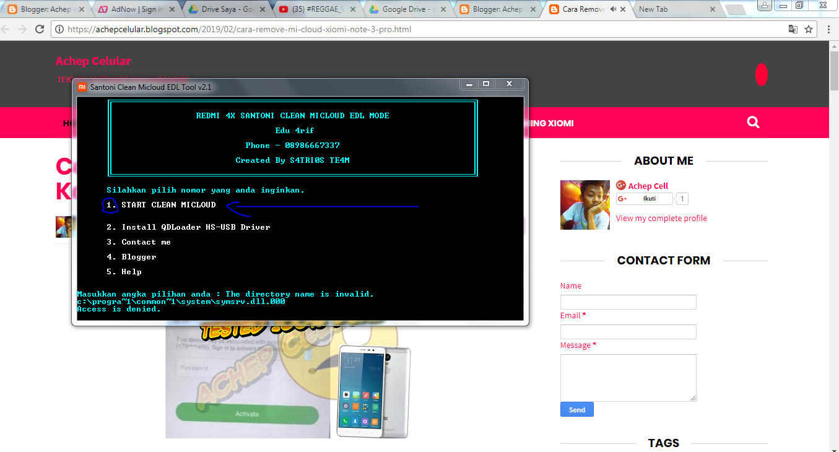
Task: Click '2. Install QDLoader HS-USB Driver' line
Action: click(188, 227)
